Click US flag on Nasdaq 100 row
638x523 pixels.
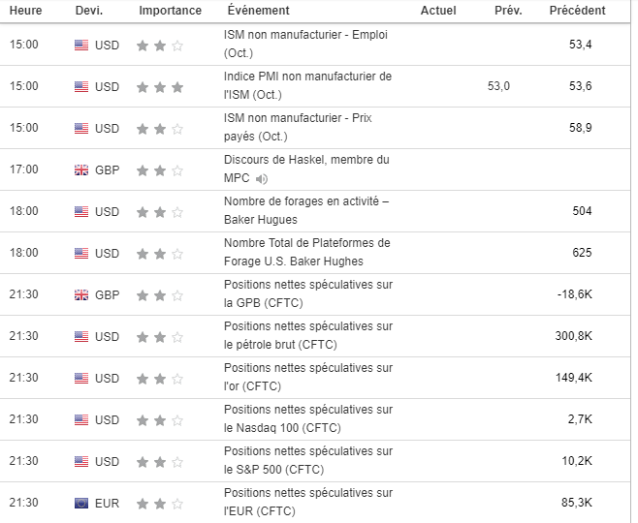81,420
